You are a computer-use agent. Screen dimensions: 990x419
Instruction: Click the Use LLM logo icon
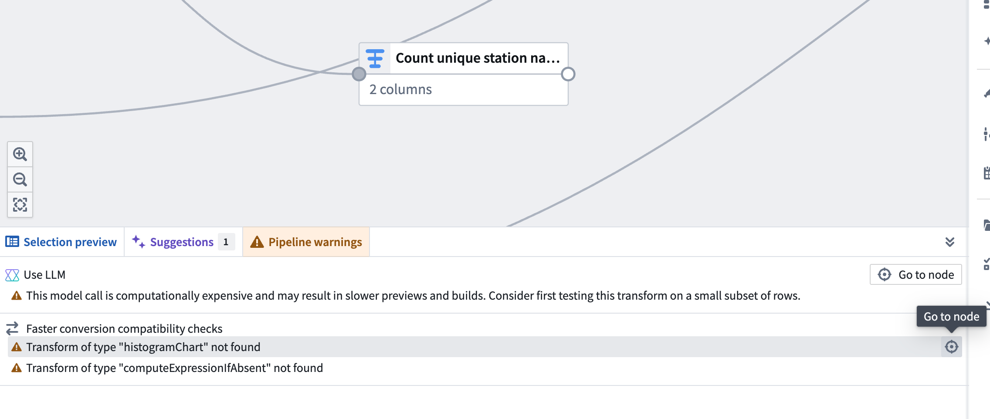click(x=12, y=274)
